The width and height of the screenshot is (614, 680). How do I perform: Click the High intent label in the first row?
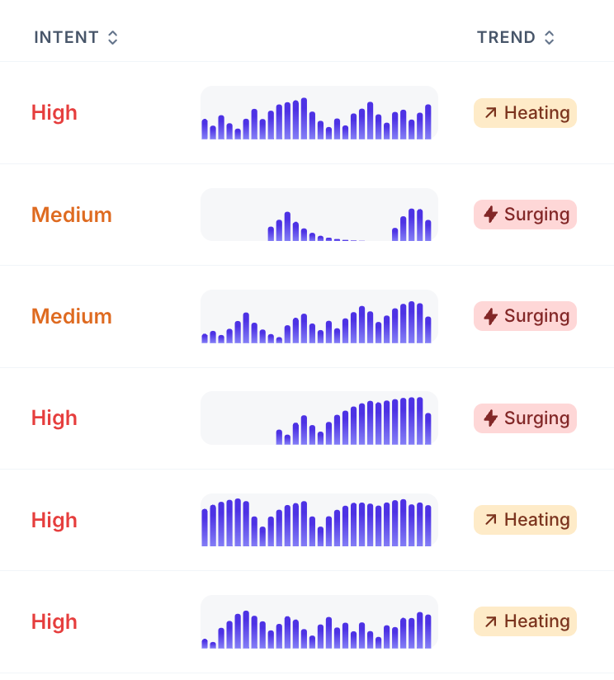click(54, 113)
